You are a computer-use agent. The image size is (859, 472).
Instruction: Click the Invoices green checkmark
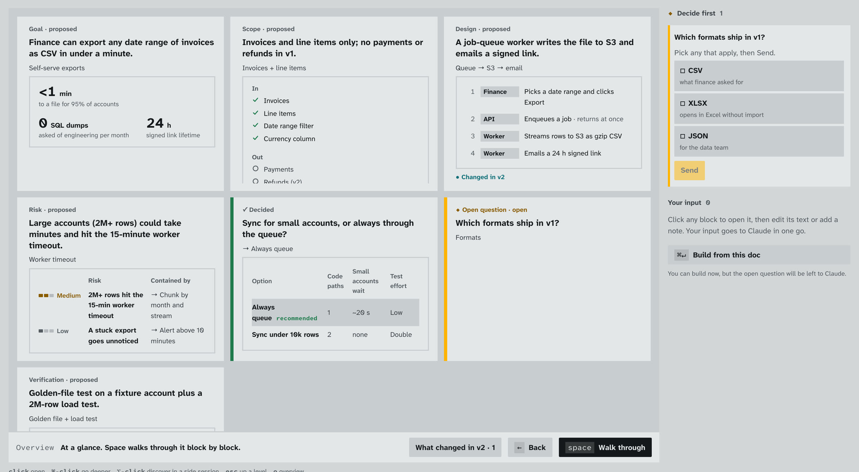255,100
